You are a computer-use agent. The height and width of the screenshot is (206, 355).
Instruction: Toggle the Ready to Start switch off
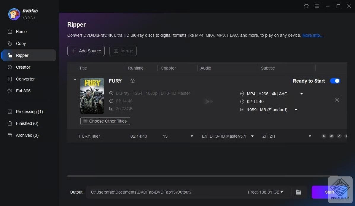[335, 81]
